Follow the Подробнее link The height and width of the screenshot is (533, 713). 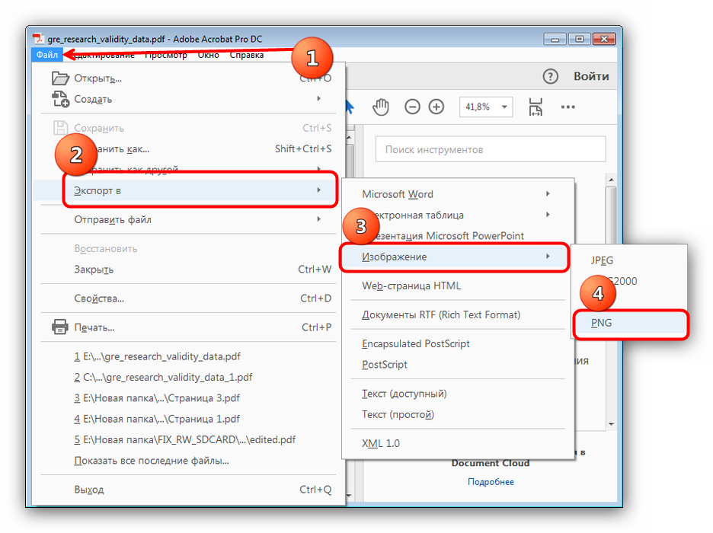point(491,482)
